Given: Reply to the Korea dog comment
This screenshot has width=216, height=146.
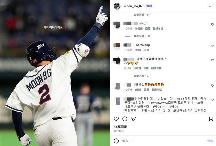Looking at the screenshot, I should [146, 50].
